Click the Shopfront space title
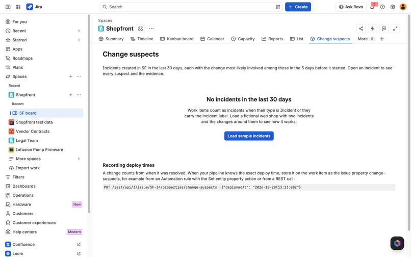 [x=120, y=29]
